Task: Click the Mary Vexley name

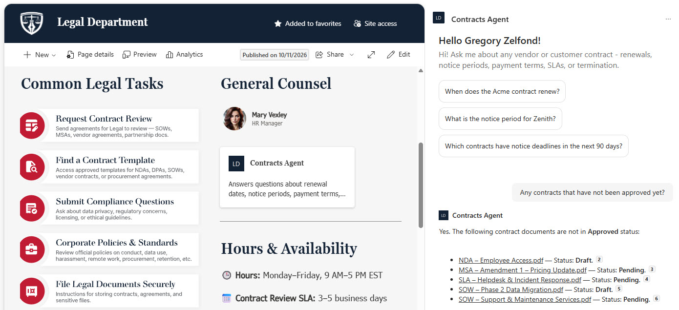Action: tap(269, 115)
